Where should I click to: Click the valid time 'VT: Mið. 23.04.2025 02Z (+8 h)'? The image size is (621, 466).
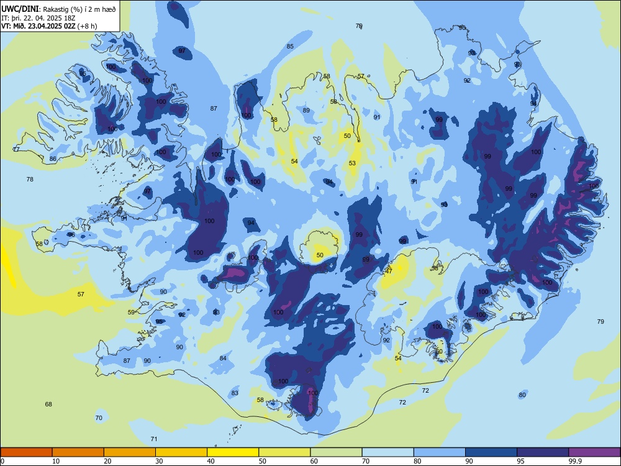click(49, 26)
